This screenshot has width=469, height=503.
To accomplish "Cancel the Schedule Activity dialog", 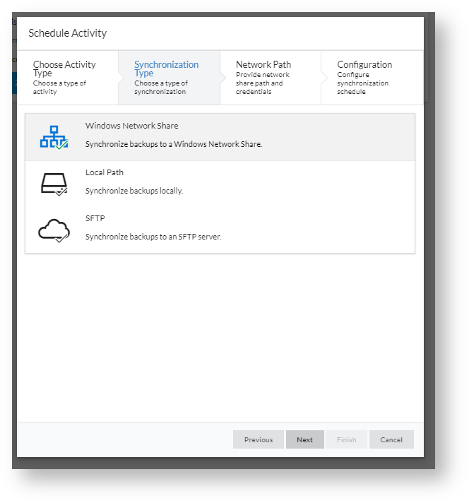I will click(x=391, y=439).
